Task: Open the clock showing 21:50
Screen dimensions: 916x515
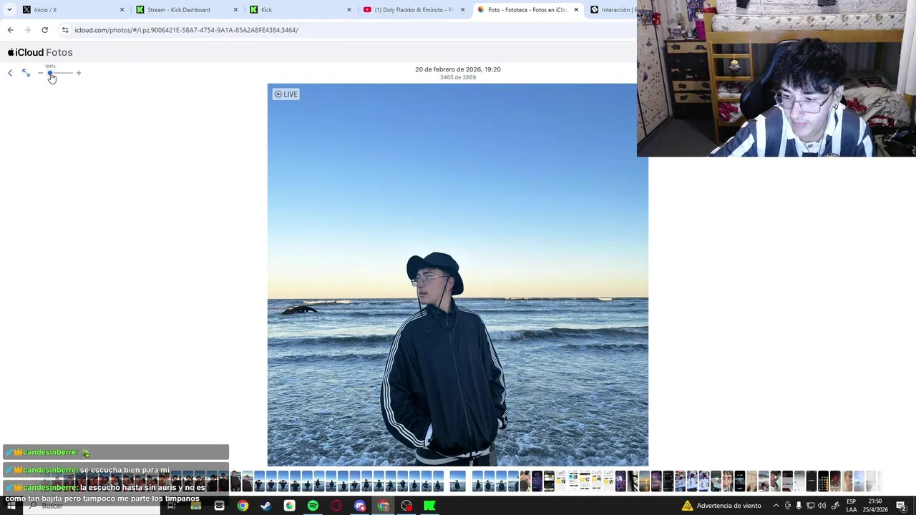Action: 875,506
